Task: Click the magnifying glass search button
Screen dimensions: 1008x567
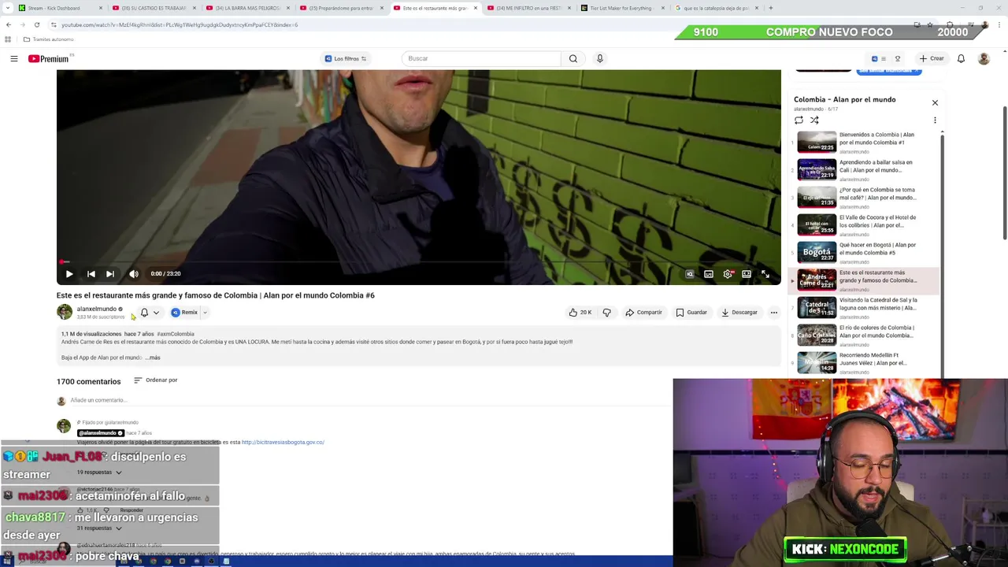Action: pos(573,58)
